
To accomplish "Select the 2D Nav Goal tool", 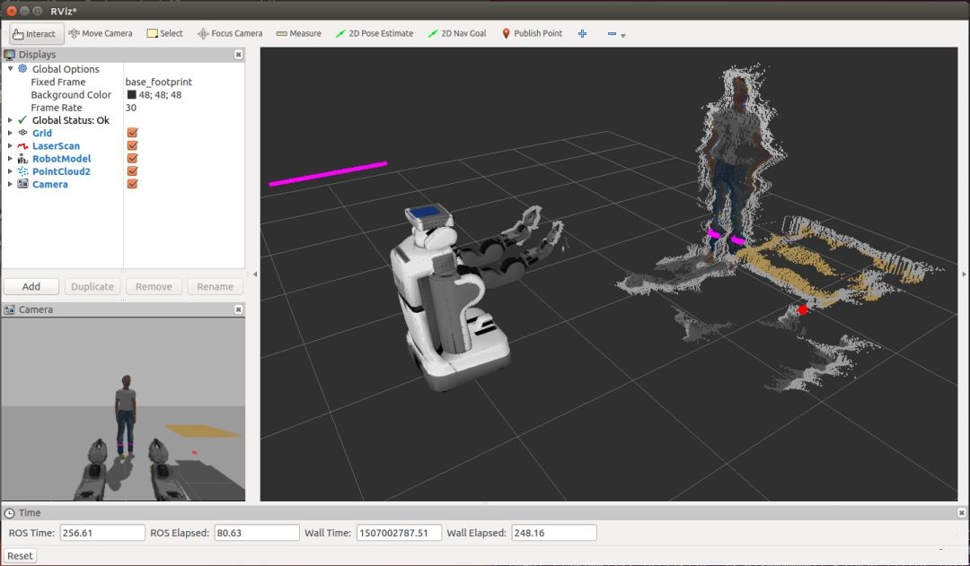I will tap(457, 33).
